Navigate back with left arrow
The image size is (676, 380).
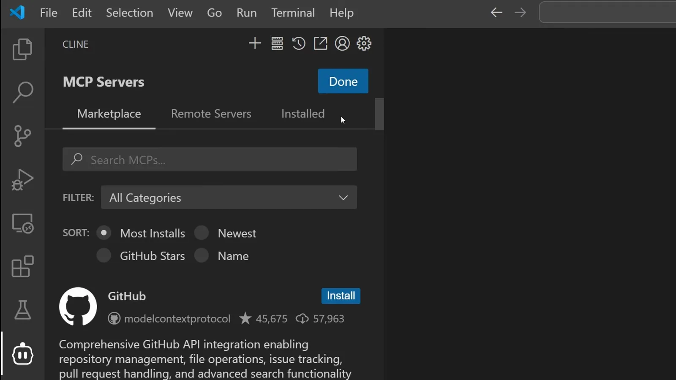click(496, 13)
